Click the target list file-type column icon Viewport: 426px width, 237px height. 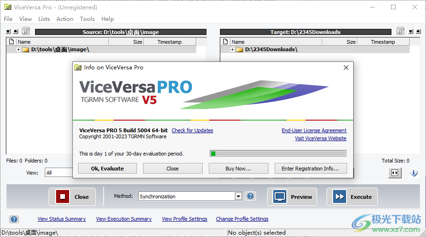[225, 42]
